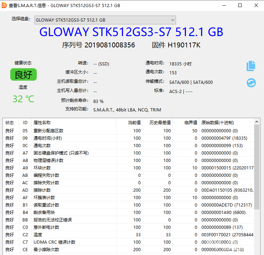The height and width of the screenshot is (255, 264).
Task: Select the 重新分配扇区数 attribute row
Action: click(48, 131)
